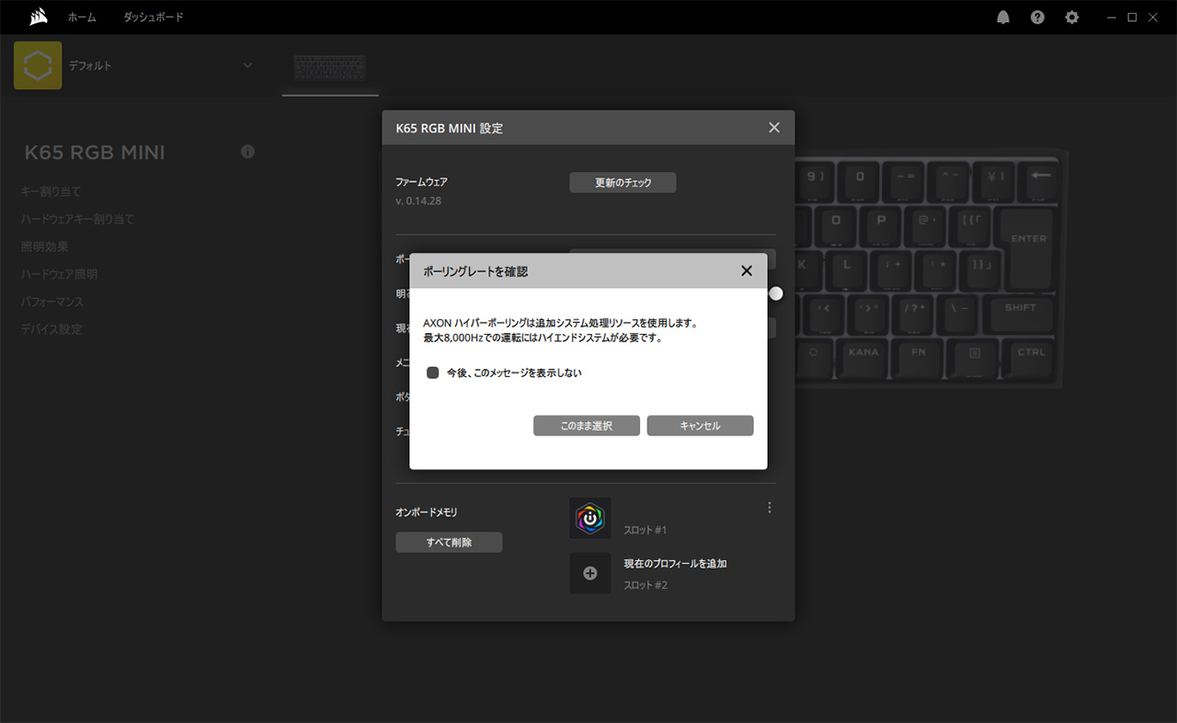Minimize the iCUE window
1177x723 pixels.
pyautogui.click(x=1112, y=17)
